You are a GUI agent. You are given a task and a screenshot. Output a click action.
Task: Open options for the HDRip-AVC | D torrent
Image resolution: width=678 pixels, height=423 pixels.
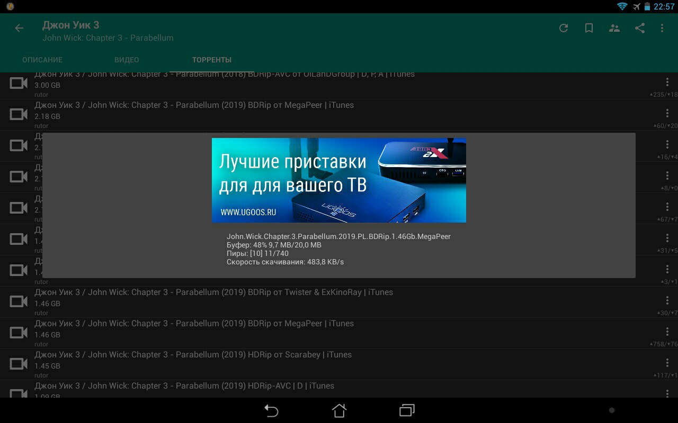point(667,393)
